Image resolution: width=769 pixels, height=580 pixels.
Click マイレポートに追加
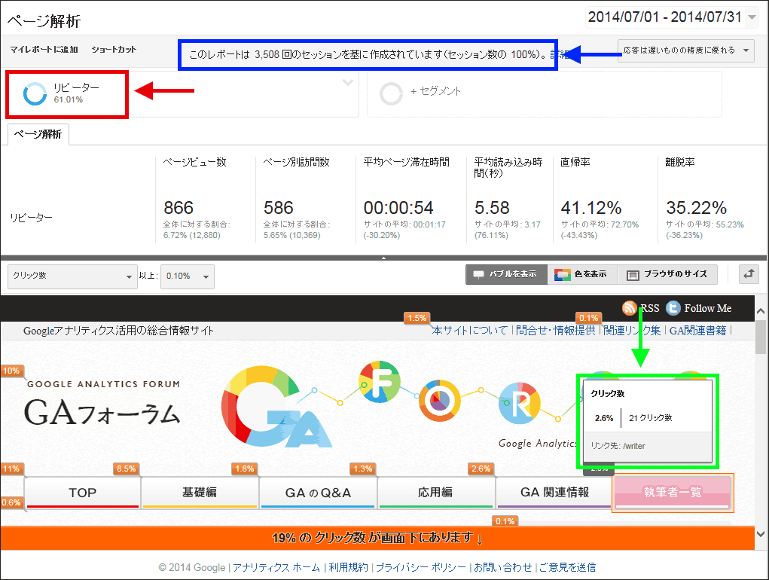point(44,50)
